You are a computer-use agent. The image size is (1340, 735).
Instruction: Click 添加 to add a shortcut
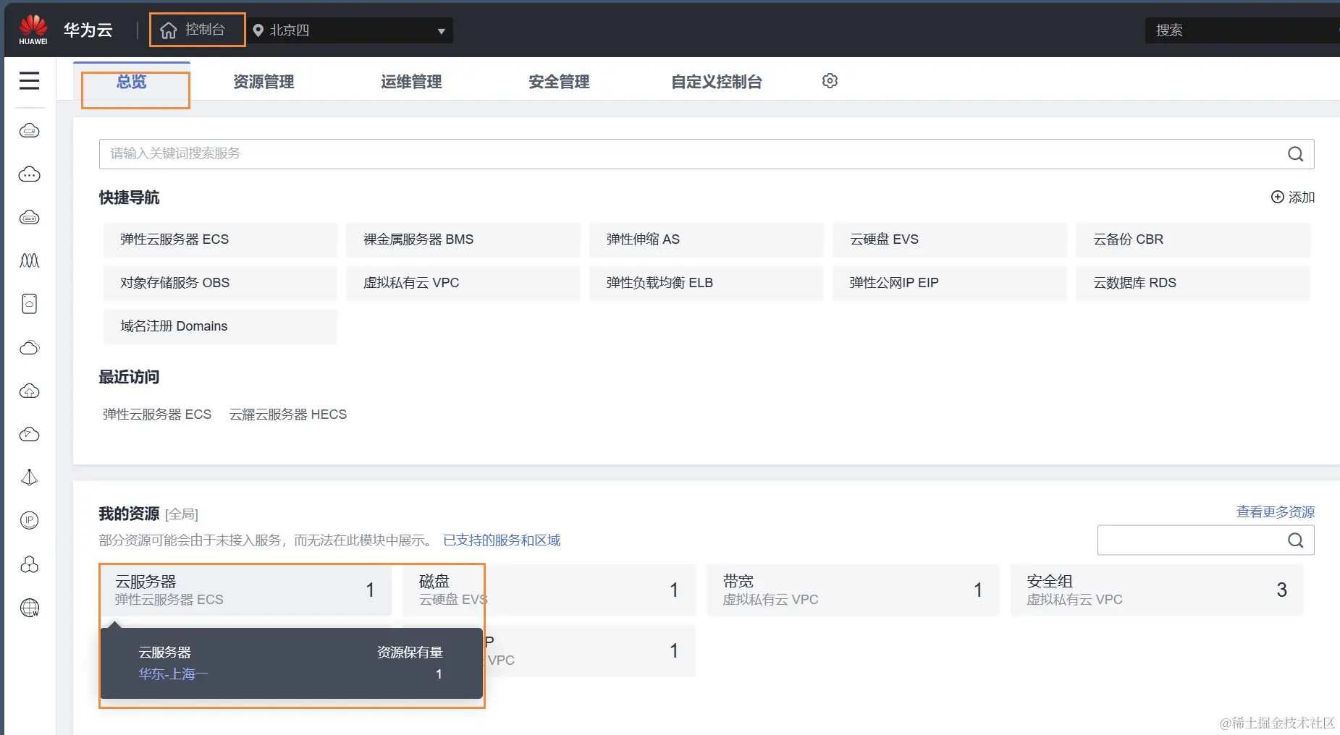[x=1293, y=197]
